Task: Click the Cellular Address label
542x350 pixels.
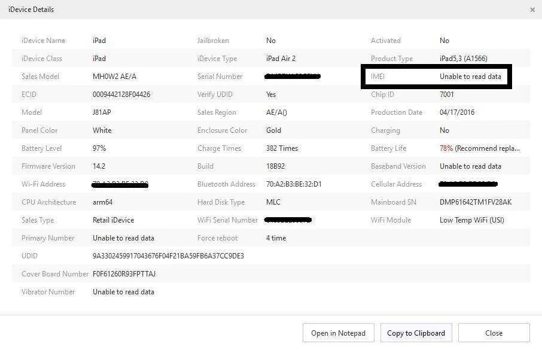Action: click(396, 184)
